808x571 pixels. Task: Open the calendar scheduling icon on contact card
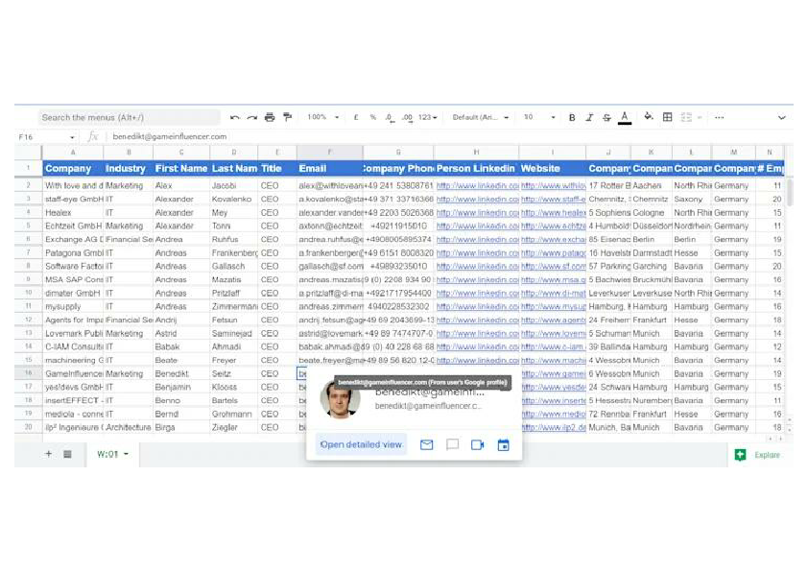tap(504, 444)
